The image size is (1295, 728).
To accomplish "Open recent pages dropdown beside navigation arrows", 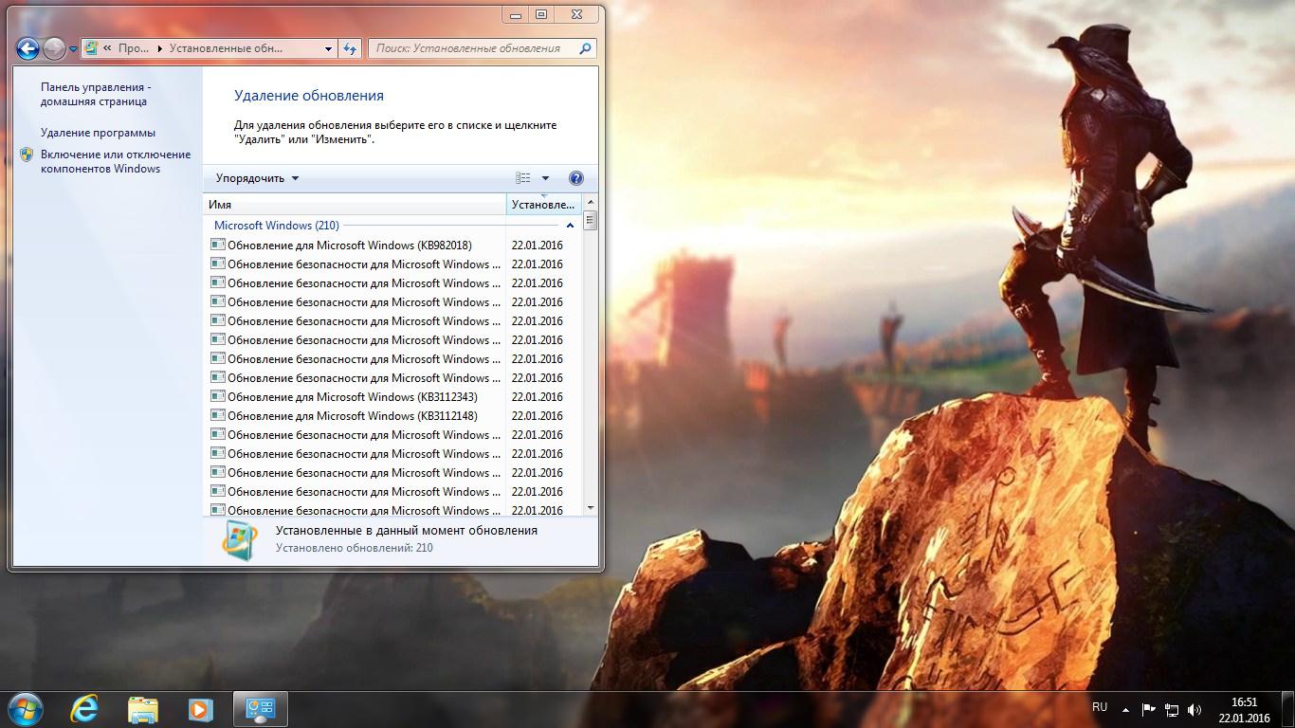I will (x=73, y=49).
